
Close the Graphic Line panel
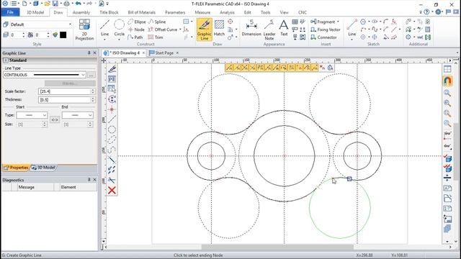94,53
